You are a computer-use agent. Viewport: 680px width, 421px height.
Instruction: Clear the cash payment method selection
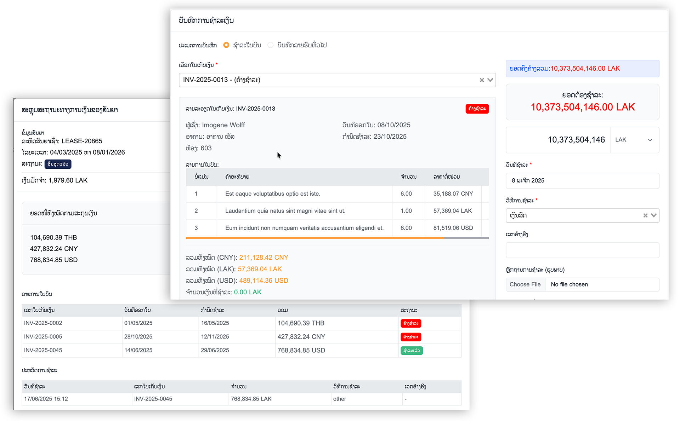click(x=646, y=215)
